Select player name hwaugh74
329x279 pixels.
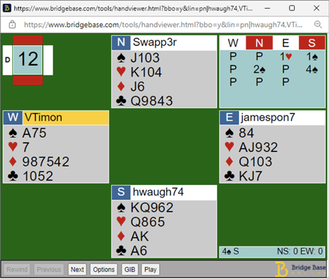(x=158, y=192)
